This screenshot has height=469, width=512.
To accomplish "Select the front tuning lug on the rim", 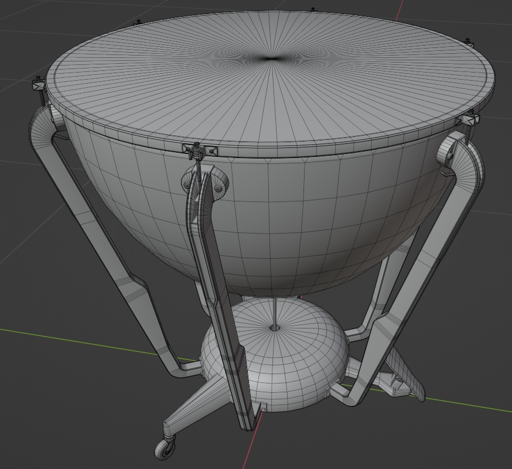I will coord(199,151).
